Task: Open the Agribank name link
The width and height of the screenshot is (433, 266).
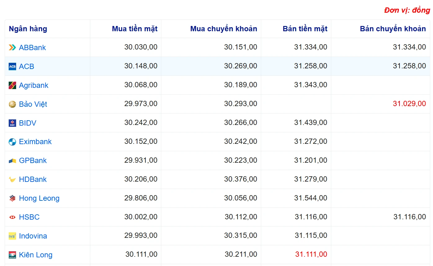Action: (x=33, y=85)
